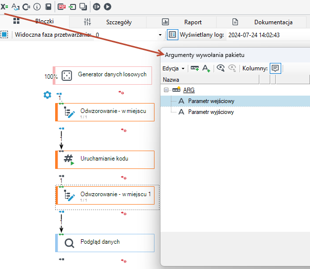Export to PDF icon

point(62,7)
